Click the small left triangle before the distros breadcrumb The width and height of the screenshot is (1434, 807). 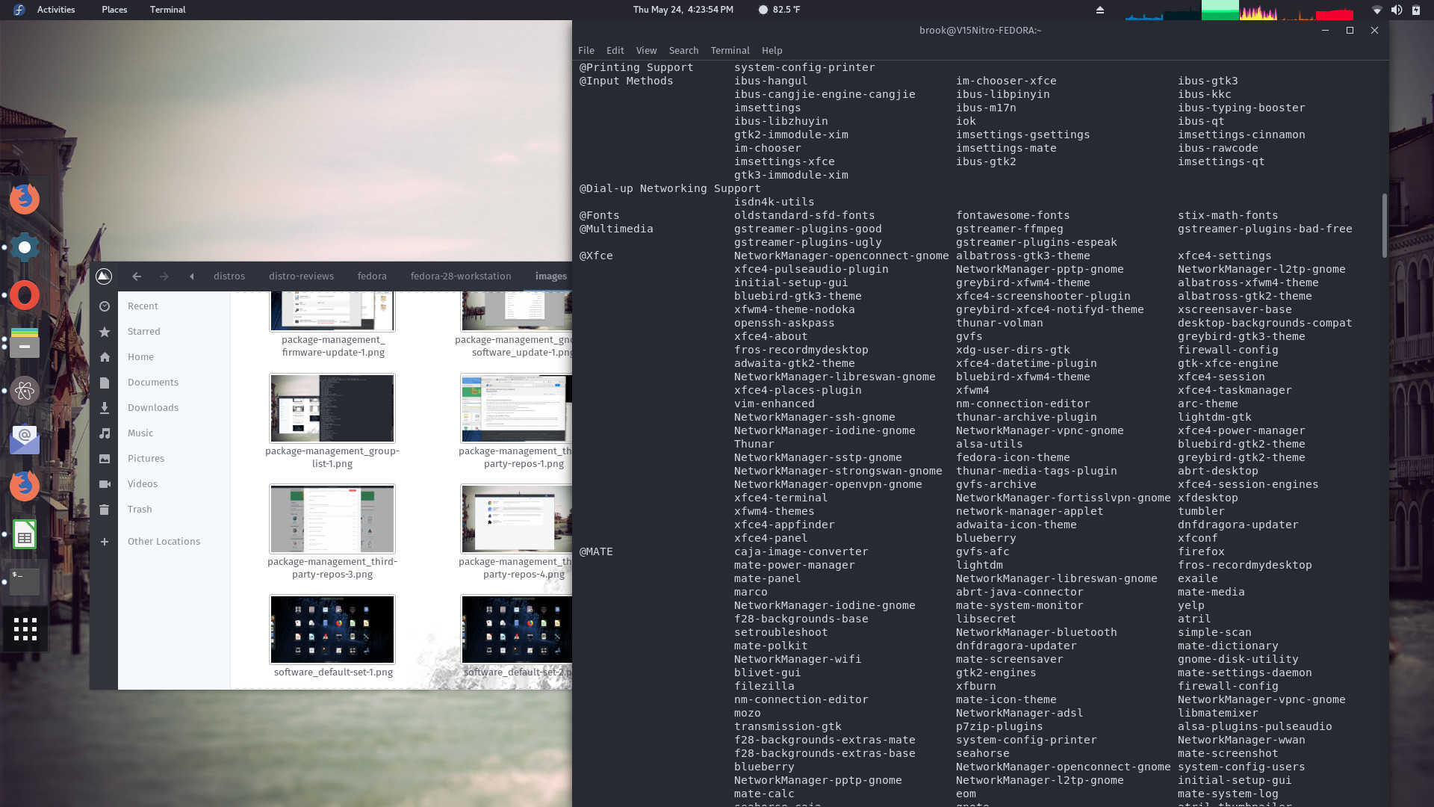click(x=192, y=276)
